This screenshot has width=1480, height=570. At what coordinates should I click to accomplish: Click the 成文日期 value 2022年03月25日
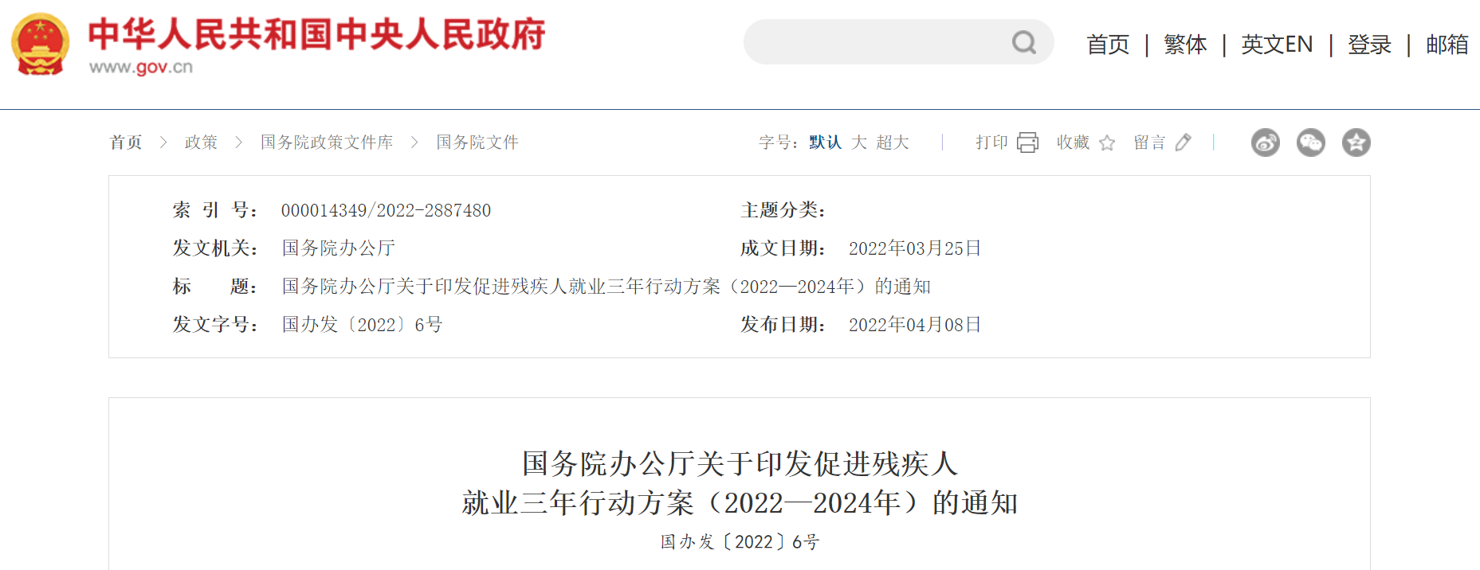pos(915,248)
